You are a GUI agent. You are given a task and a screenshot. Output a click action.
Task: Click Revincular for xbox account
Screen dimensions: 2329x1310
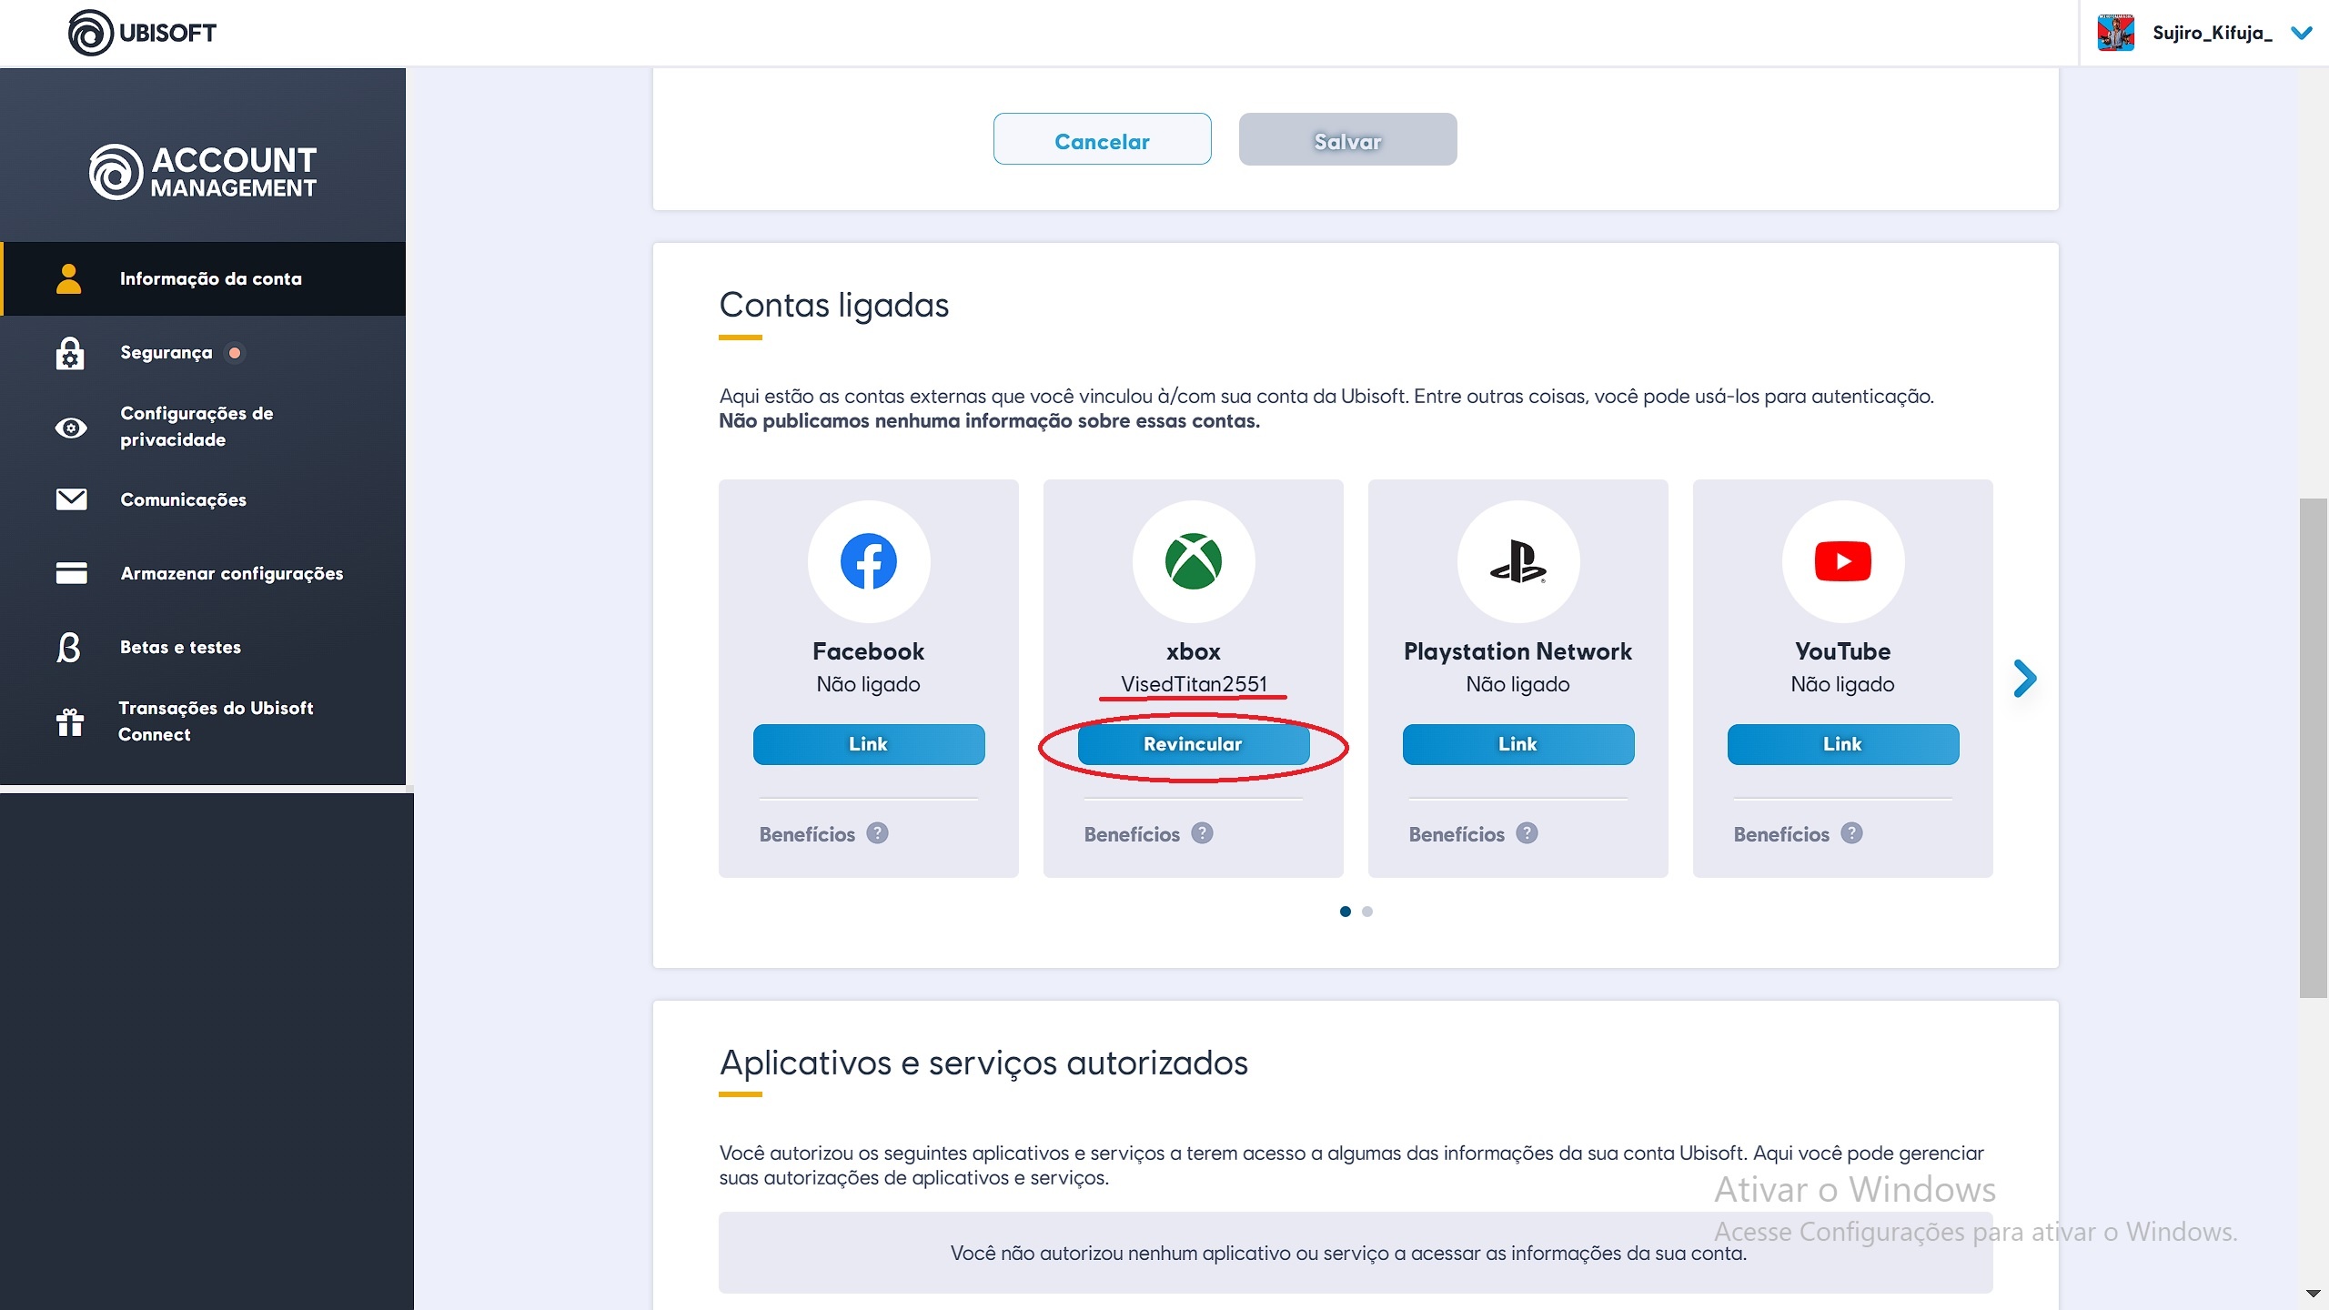click(1194, 744)
